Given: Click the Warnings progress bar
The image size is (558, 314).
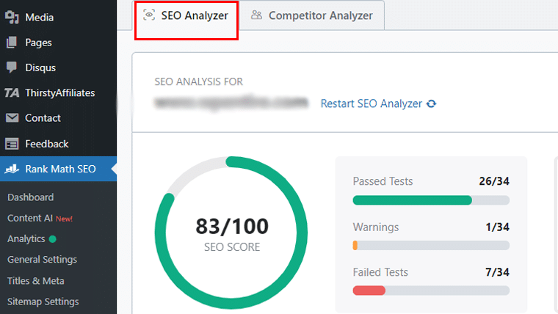Looking at the screenshot, I should coord(431,245).
